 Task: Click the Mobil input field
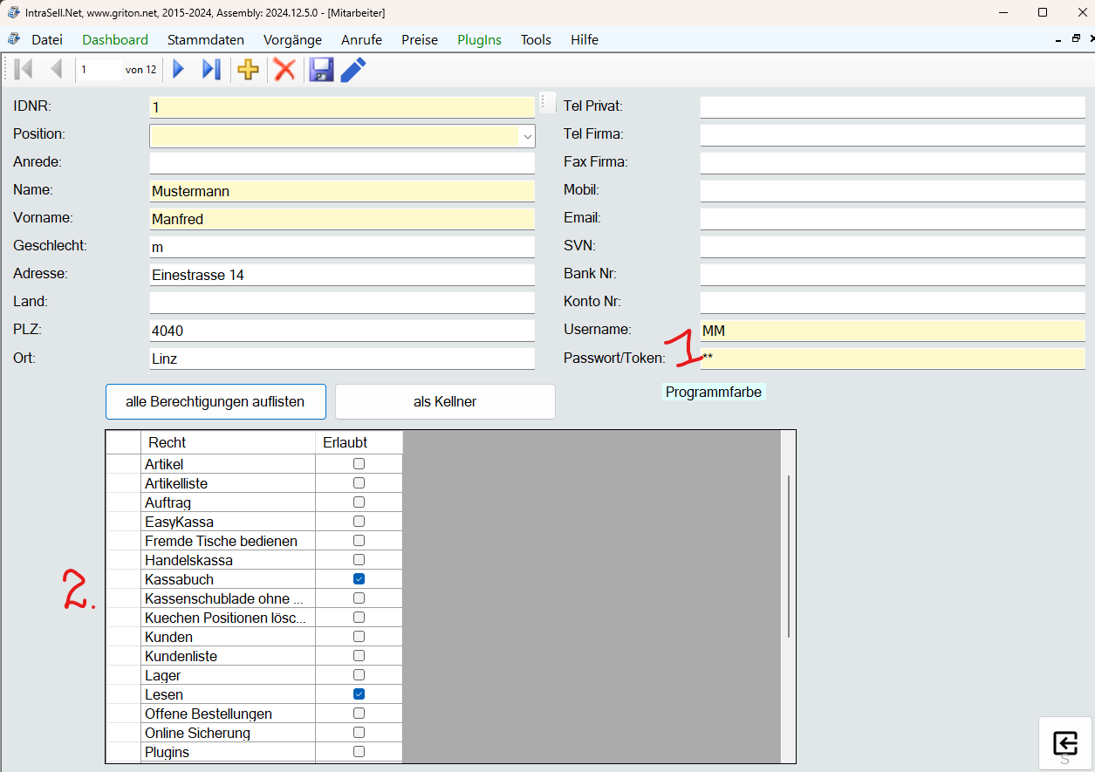point(893,191)
